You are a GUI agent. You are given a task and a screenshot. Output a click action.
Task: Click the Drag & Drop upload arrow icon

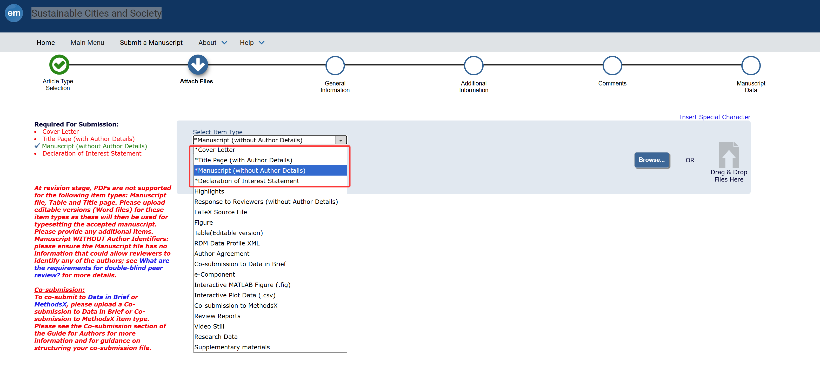coord(728,155)
